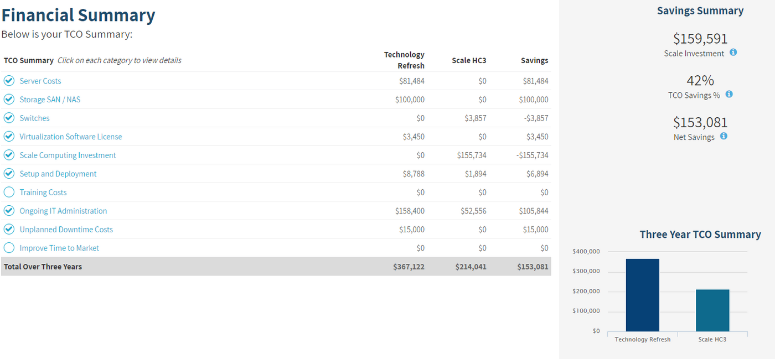Enable the Training Costs checkbox
The height and width of the screenshot is (359, 775).
(9, 192)
